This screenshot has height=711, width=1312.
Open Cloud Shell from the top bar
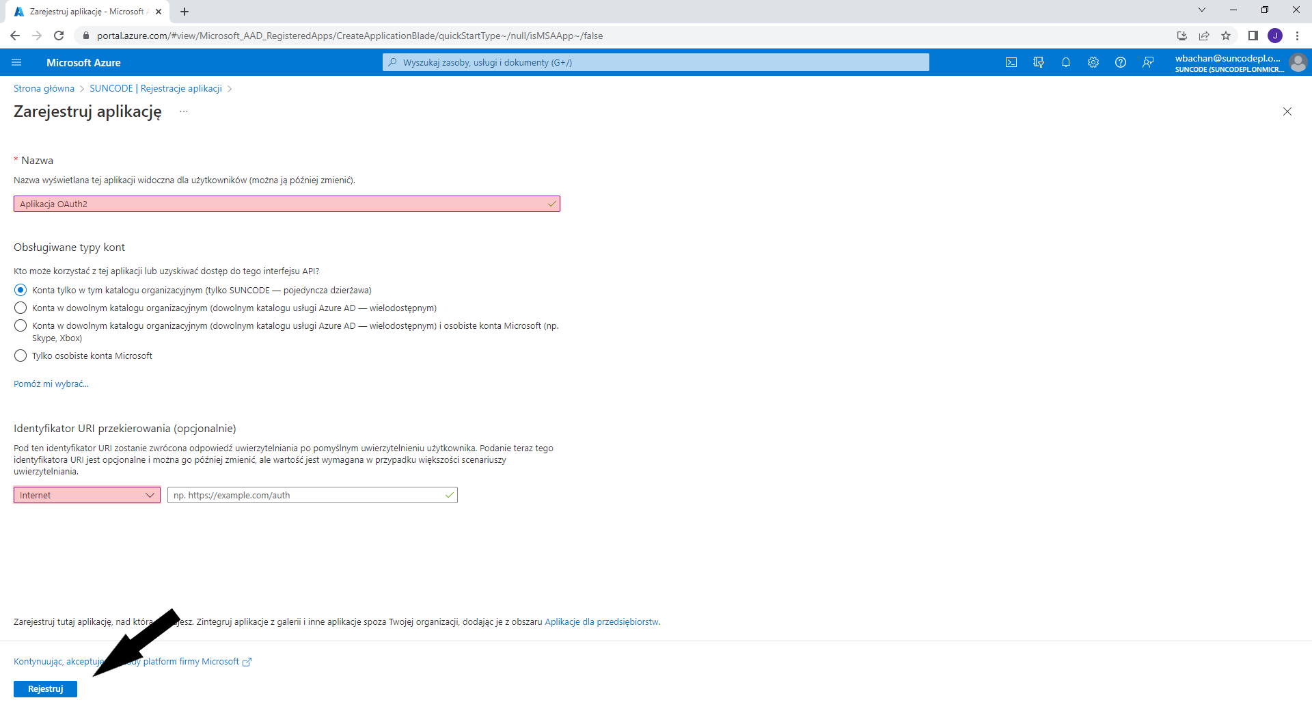(1011, 62)
